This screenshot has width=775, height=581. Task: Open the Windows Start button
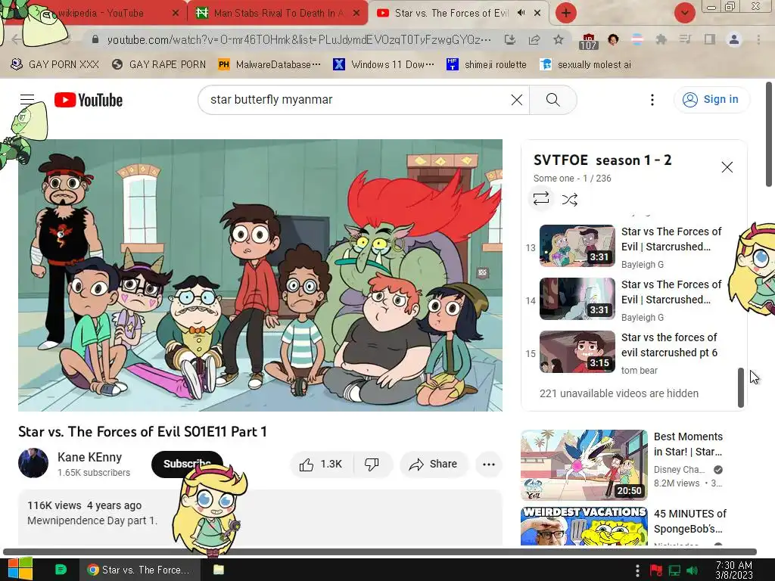click(x=20, y=570)
